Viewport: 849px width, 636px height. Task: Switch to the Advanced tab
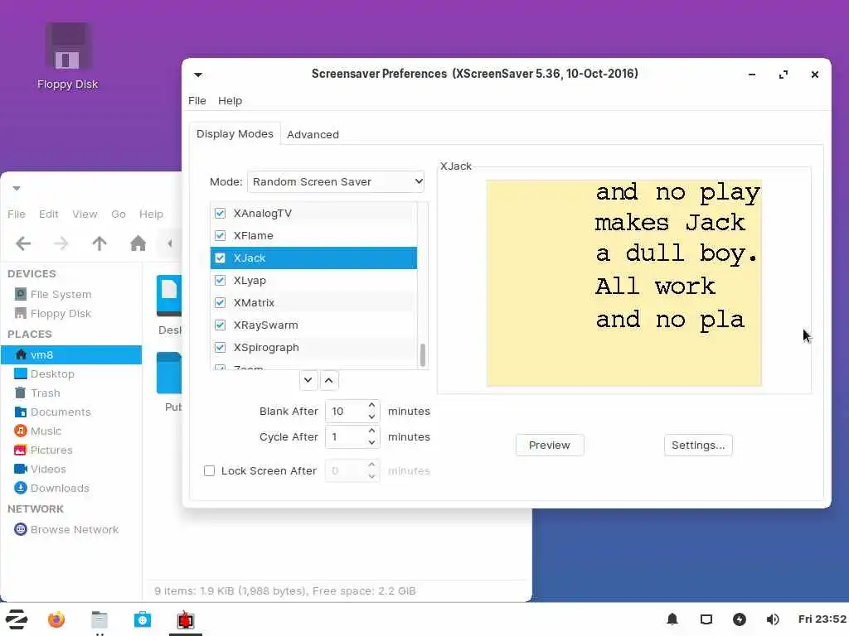click(313, 134)
